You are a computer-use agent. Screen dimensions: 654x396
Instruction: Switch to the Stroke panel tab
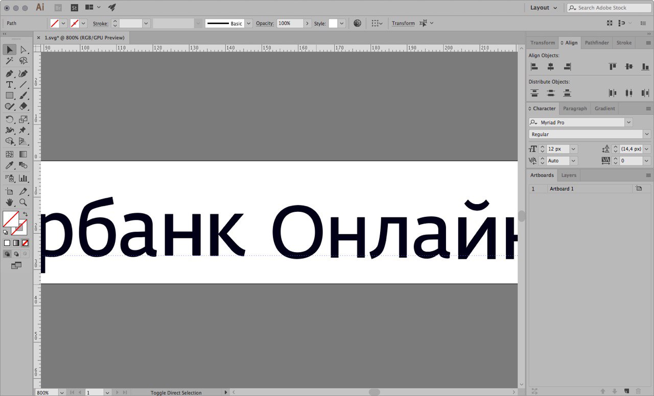point(624,43)
